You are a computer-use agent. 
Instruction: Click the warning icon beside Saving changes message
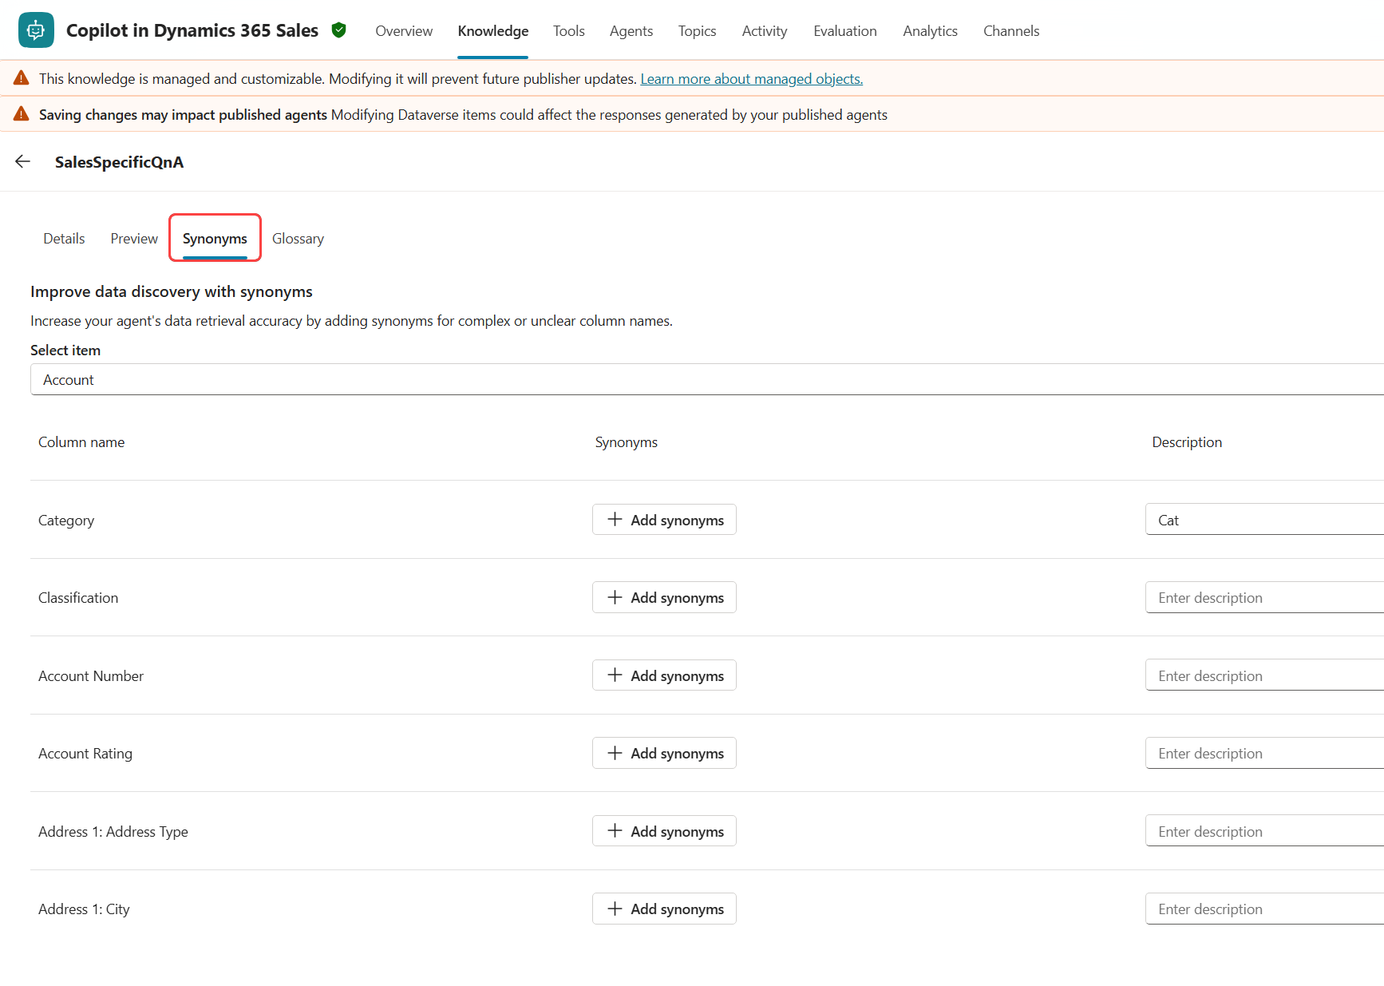coord(21,113)
